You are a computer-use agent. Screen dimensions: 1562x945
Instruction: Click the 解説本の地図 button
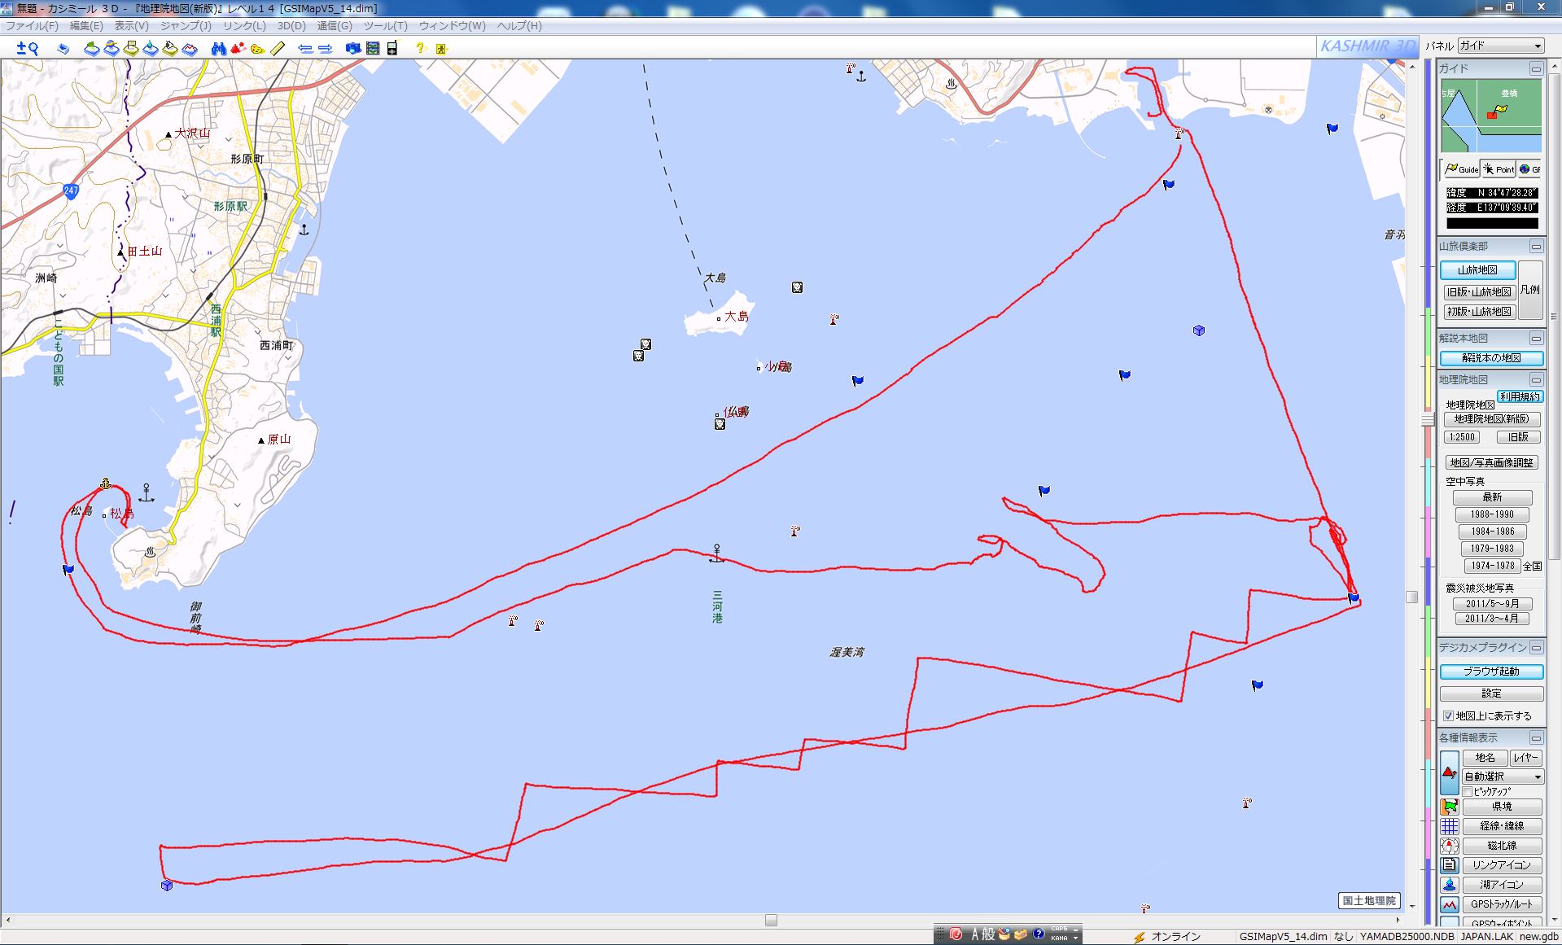pyautogui.click(x=1491, y=358)
